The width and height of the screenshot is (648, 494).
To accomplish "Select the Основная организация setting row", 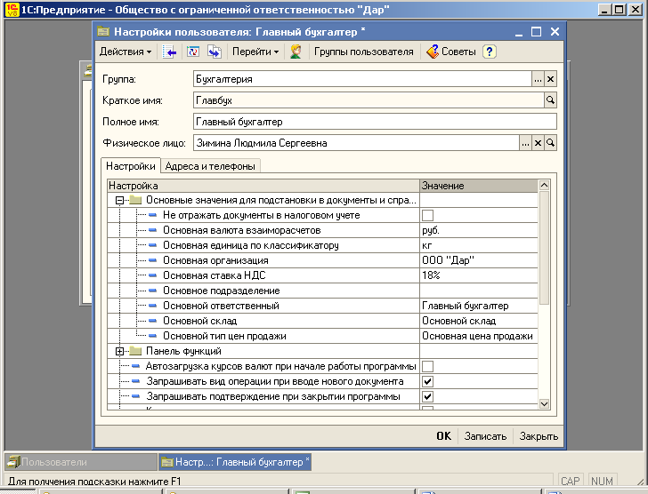I will (x=322, y=260).
